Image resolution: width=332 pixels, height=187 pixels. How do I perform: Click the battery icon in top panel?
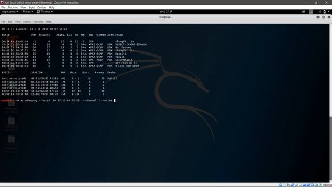click(x=325, y=12)
